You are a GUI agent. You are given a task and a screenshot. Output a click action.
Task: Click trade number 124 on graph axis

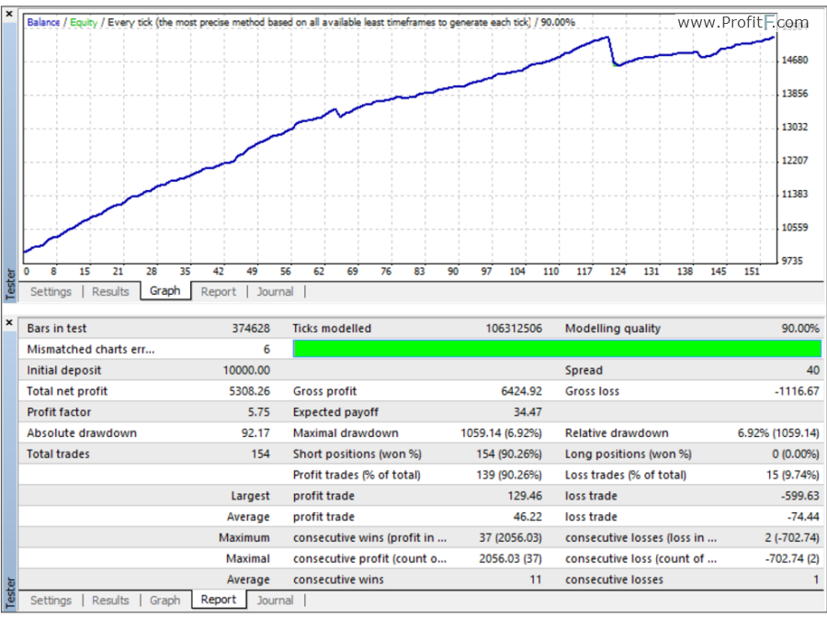617,272
